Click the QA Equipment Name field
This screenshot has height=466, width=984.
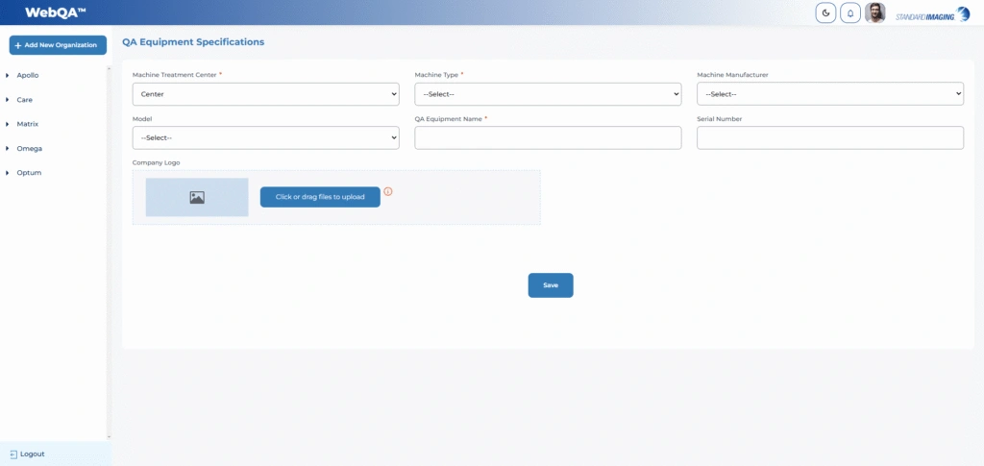(548, 137)
